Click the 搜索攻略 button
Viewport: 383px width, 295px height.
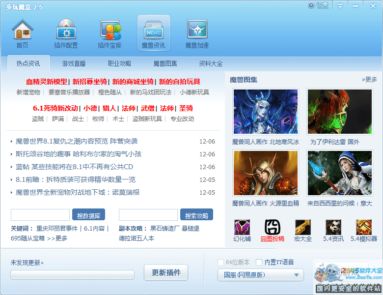click(x=196, y=215)
